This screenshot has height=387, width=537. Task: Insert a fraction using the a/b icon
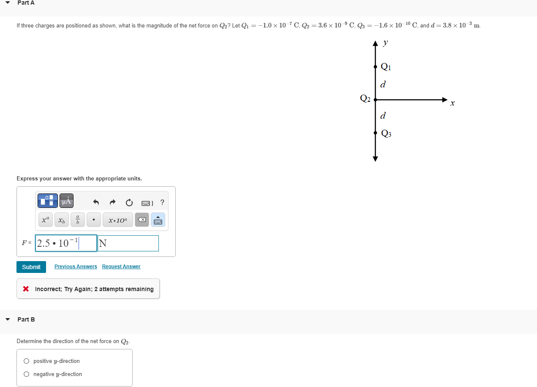coord(77,220)
